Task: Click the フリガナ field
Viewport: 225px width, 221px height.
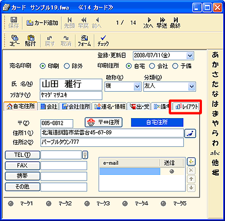Action: pos(71,96)
